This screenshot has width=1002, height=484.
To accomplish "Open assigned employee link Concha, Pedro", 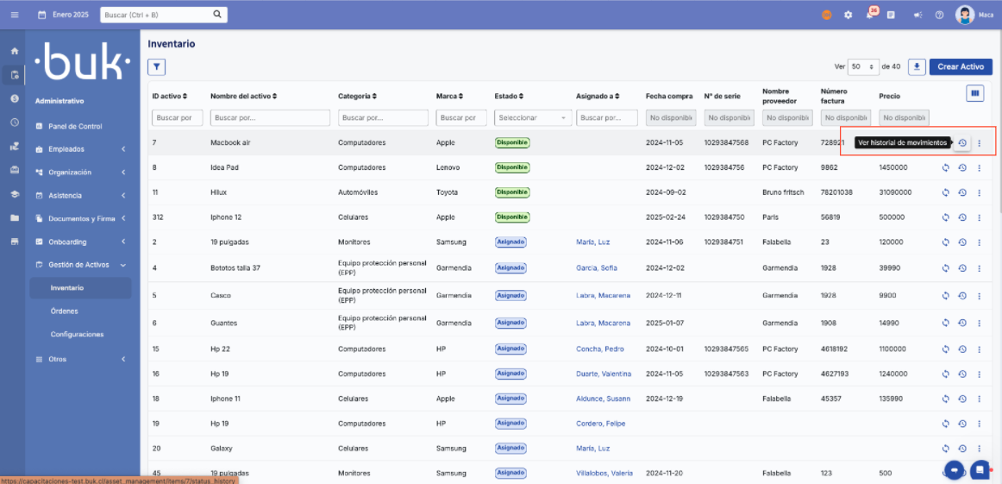I will tap(599, 349).
